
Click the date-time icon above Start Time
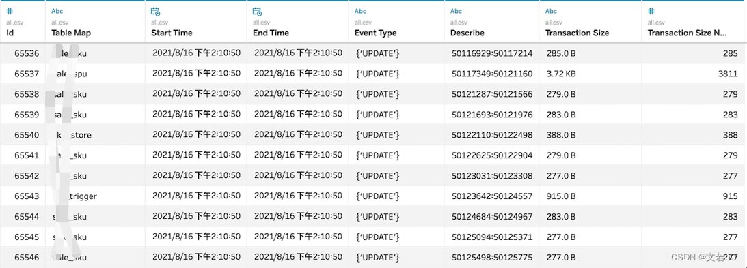tap(155, 12)
